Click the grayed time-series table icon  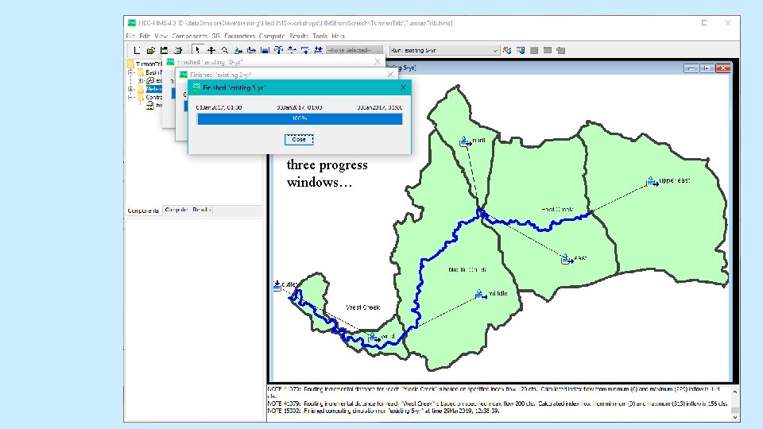click(561, 50)
